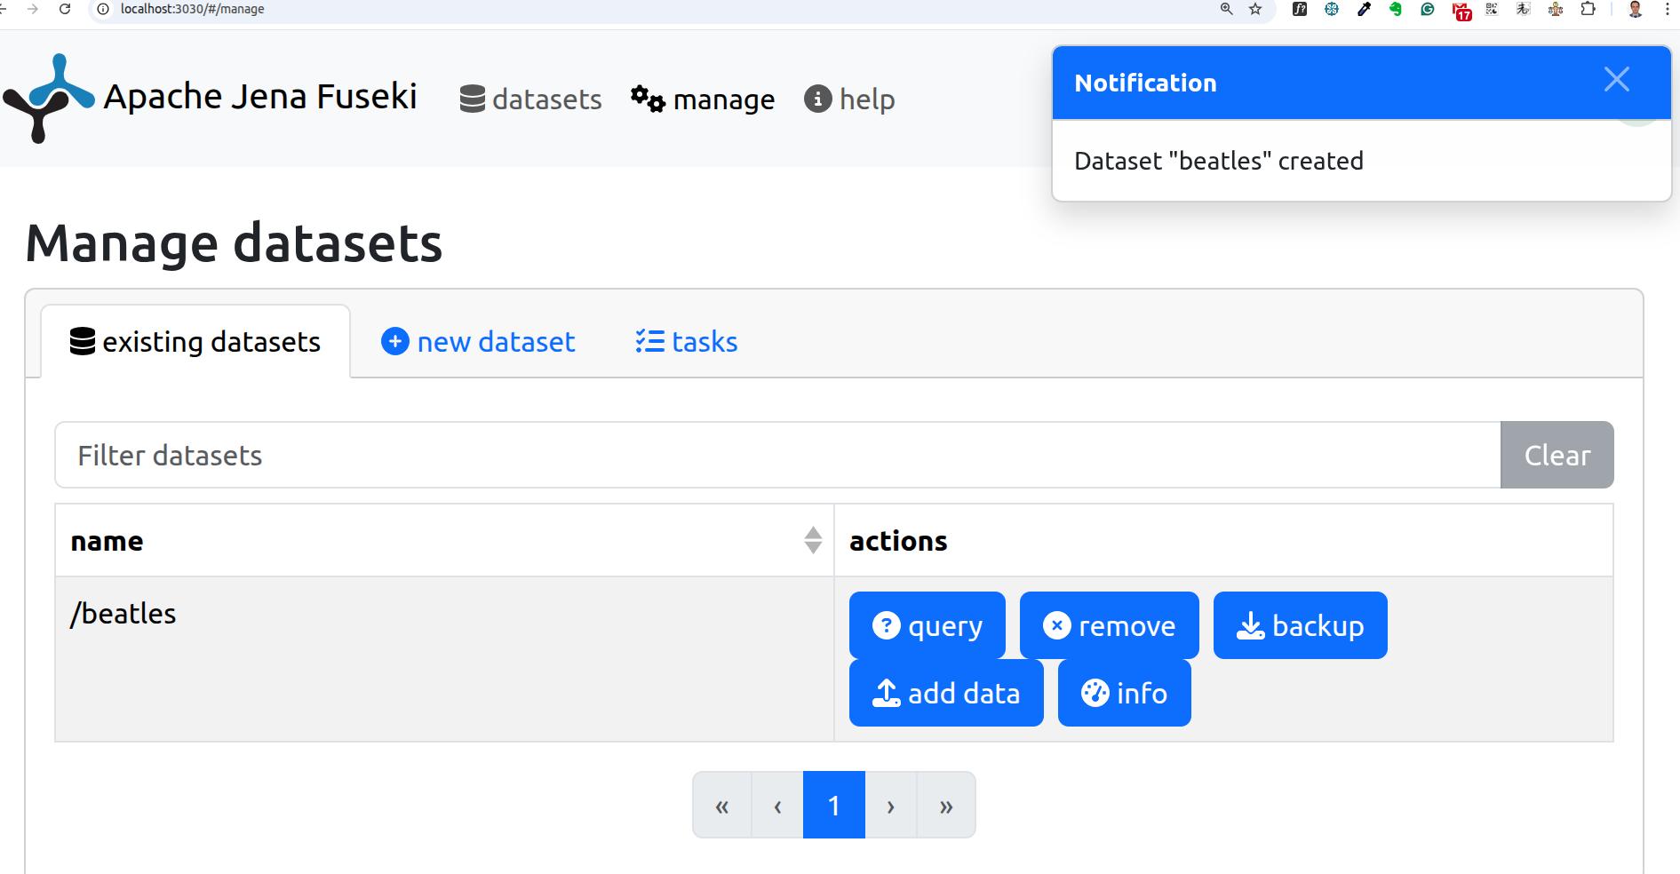Add data to the beatles dataset

coord(946,693)
